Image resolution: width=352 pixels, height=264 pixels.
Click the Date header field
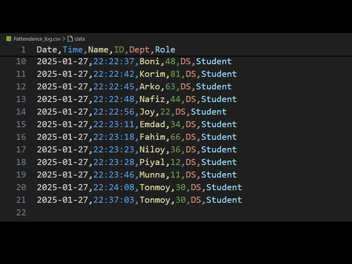point(47,50)
